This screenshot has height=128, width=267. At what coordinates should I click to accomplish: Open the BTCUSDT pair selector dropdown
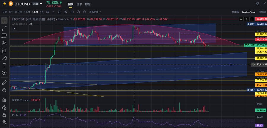point(41,4)
